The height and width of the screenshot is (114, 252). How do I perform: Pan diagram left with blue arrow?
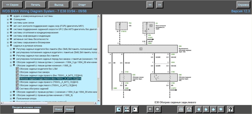tap(199, 109)
